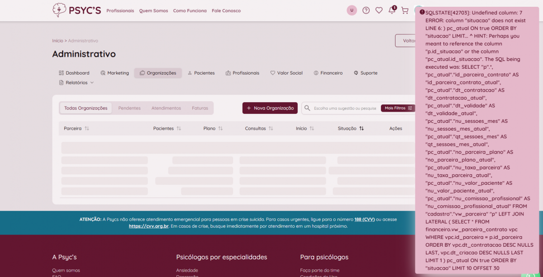Open https://cvv.org.br link
This screenshot has width=543, height=277.
(149, 226)
